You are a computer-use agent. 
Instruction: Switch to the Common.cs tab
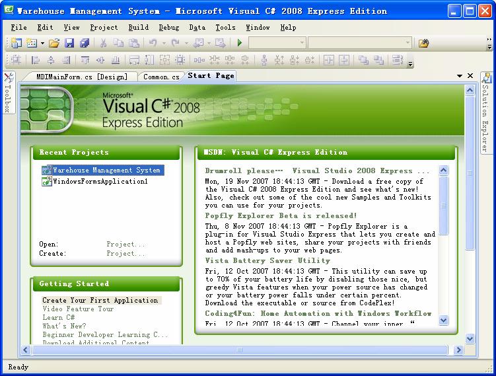161,77
